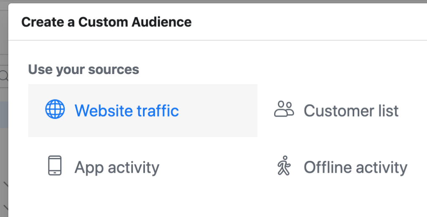
Task: Click the empty right side of the Website traffic tile
Action: (x=221, y=111)
